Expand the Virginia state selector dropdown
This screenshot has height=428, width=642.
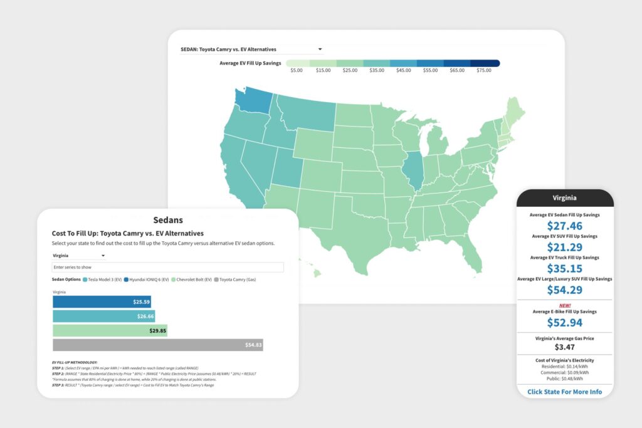[x=79, y=256]
